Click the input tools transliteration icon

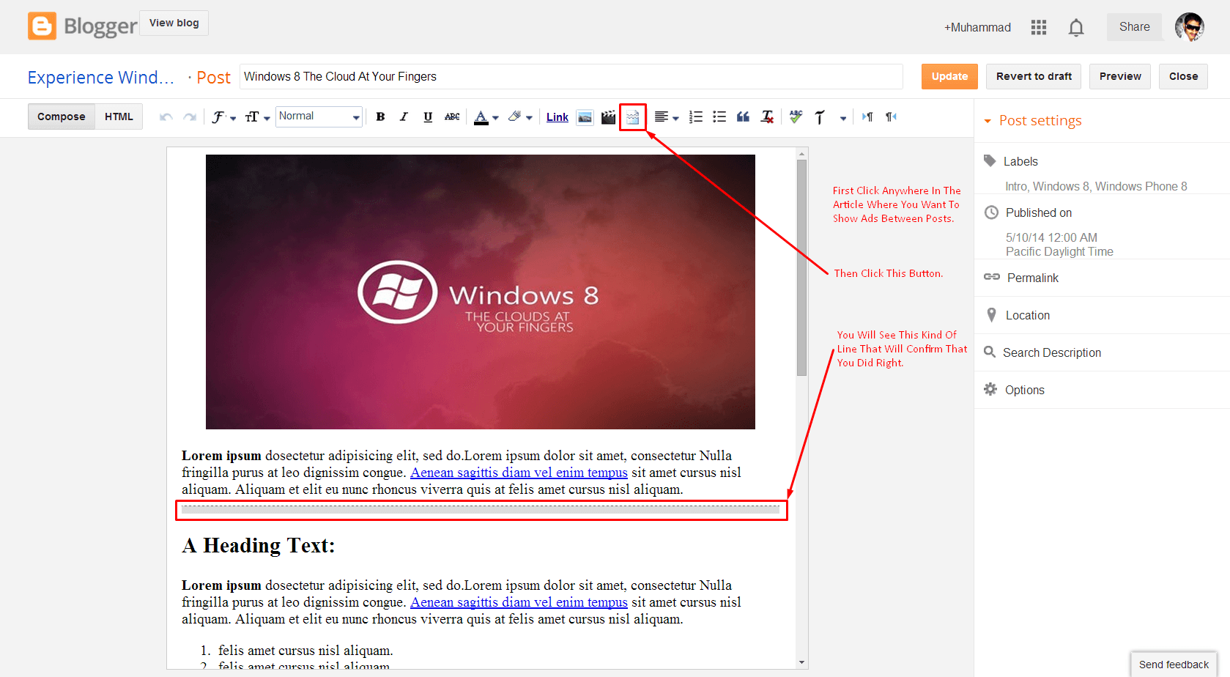coord(820,117)
